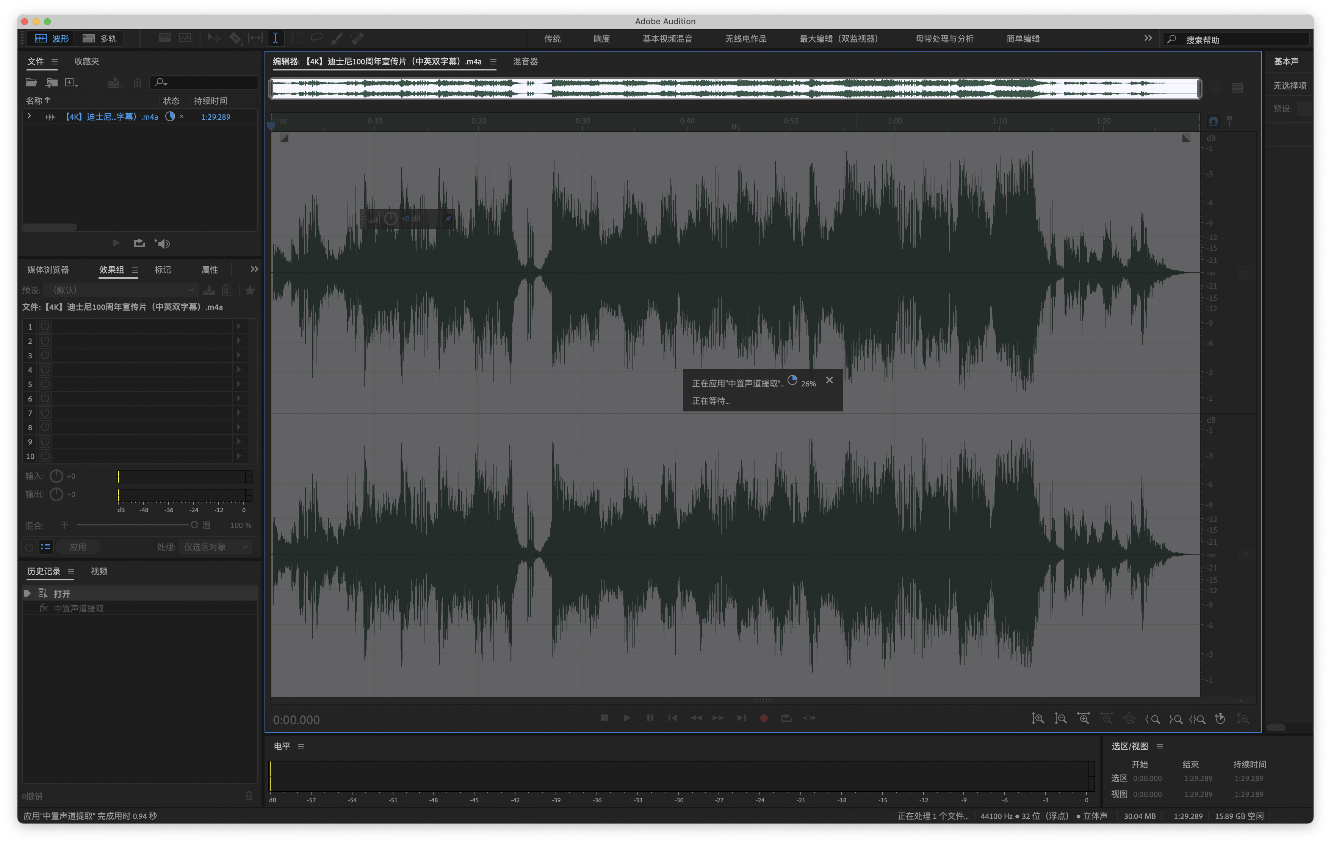1331x844 pixels.
Task: Open Levels (电平) panel menu icon
Action: (301, 747)
